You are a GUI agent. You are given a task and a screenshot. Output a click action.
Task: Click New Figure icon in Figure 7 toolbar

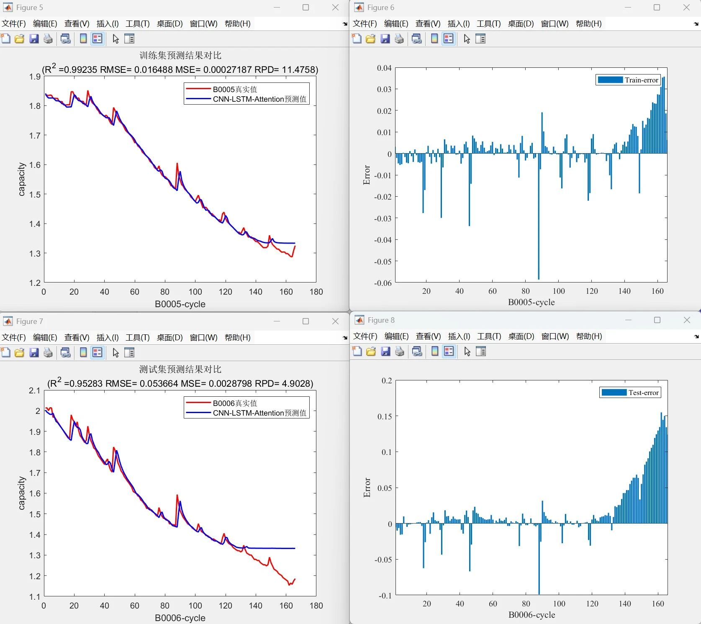6,353
